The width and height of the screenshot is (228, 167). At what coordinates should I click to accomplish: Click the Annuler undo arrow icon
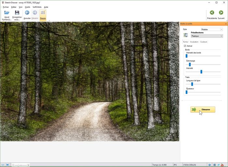pyautogui.click(x=27, y=13)
